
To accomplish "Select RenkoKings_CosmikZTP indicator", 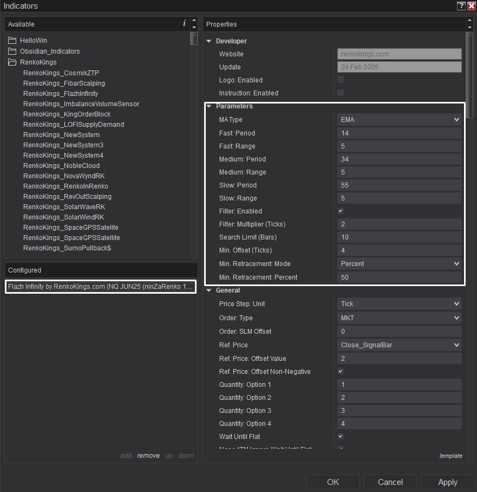I will click(61, 73).
